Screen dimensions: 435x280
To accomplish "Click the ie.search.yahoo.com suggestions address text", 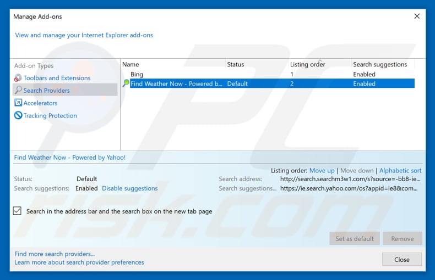I will [349, 188].
